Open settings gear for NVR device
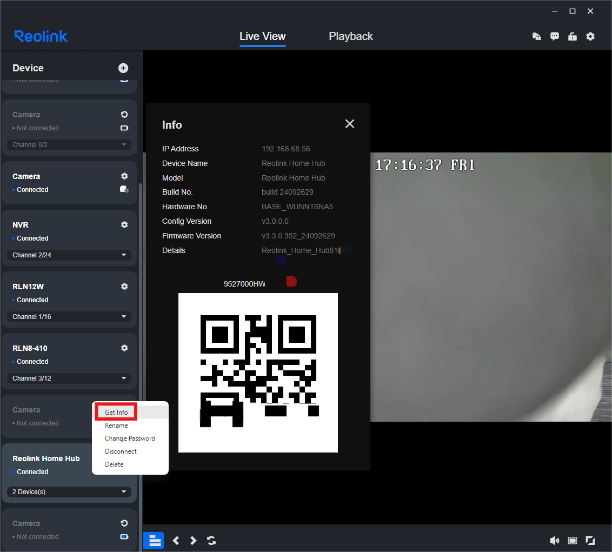The image size is (612, 552). pyautogui.click(x=124, y=225)
